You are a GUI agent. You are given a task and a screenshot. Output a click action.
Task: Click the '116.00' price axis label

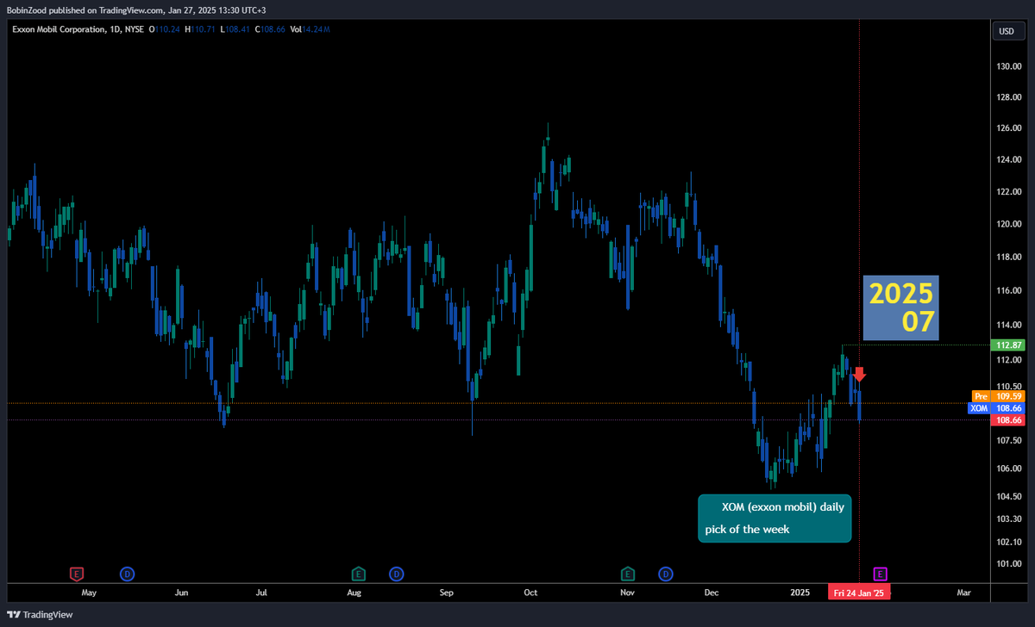pos(1008,291)
